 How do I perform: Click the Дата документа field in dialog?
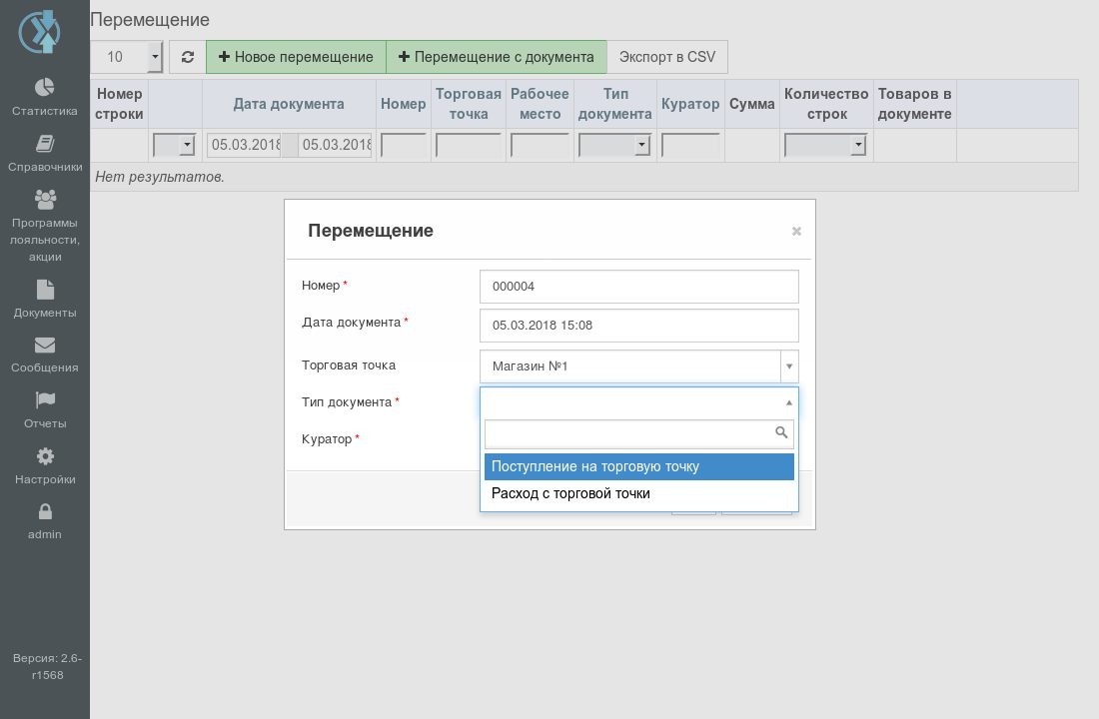coord(639,326)
